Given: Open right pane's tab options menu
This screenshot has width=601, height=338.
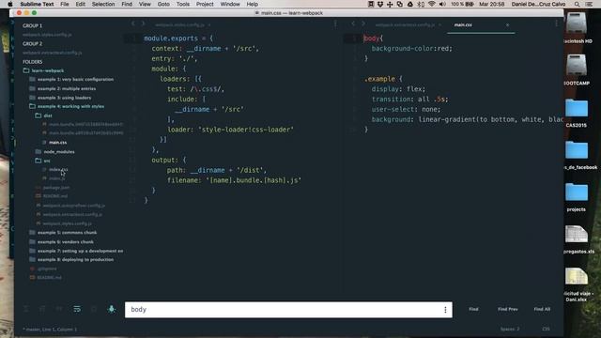Looking at the screenshot, I should click(x=556, y=23).
